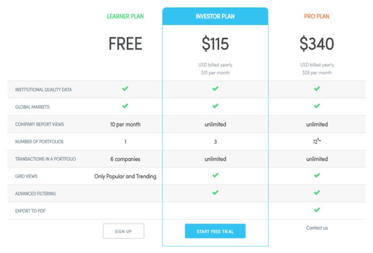This screenshot has width=373, height=253.
Task: Click the Export to PDF row label
Action: coord(30,211)
